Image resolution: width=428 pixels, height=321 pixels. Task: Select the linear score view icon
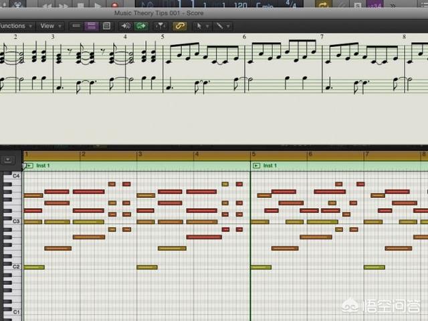click(x=76, y=26)
